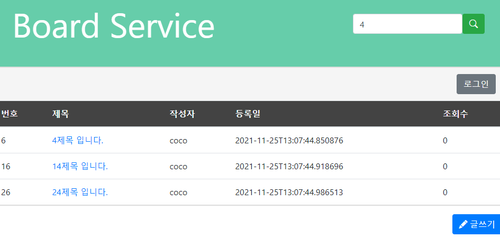Focus the search field containing 4

(x=407, y=24)
